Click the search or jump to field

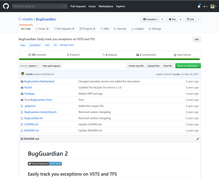point(40,6)
